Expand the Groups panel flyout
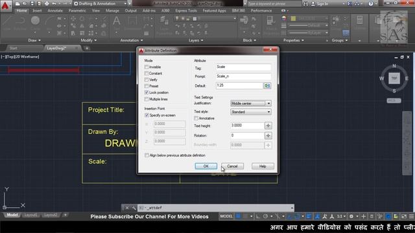The width and height of the screenshot is (415, 233). pyautogui.click(x=340, y=40)
